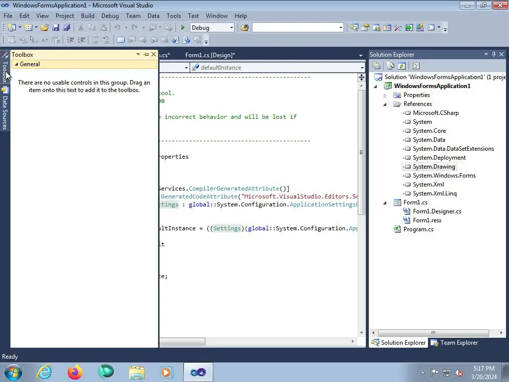This screenshot has width=509, height=382.
Task: Open the Solution Explorer toolbar icon
Action: click(x=354, y=28)
